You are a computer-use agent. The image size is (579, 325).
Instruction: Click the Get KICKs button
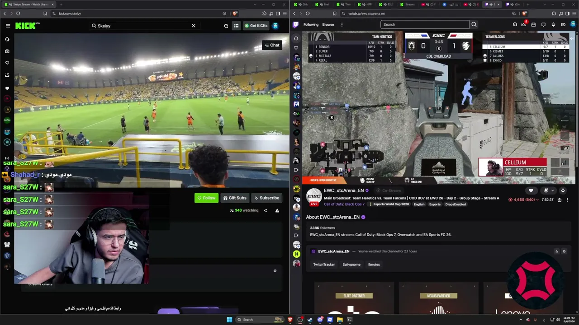[x=256, y=26]
